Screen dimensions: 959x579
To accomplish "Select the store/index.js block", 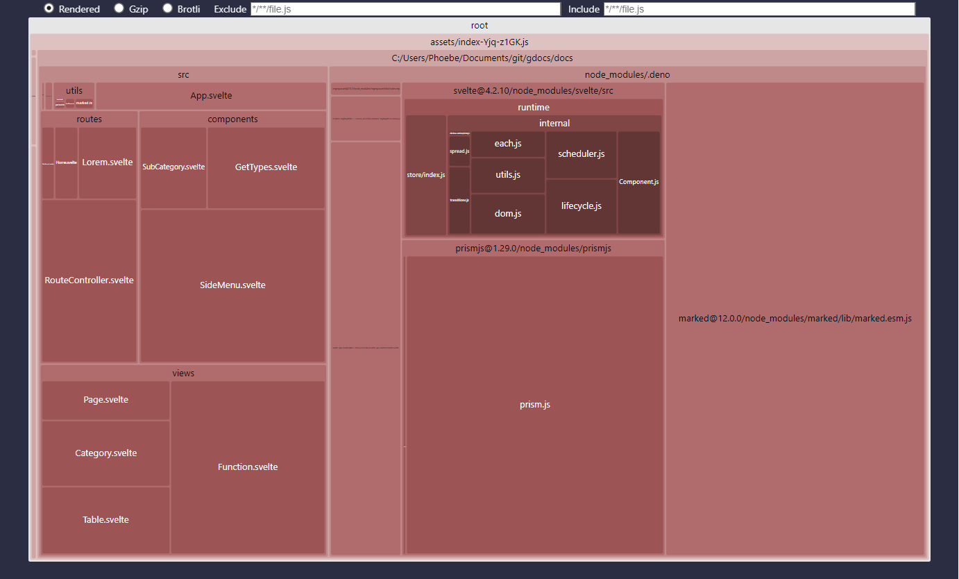I will tap(425, 175).
